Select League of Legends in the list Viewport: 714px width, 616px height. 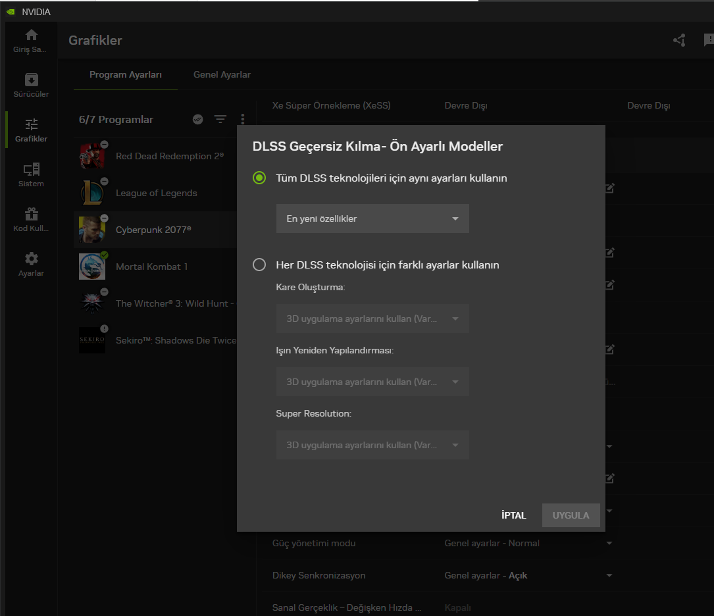pos(155,193)
